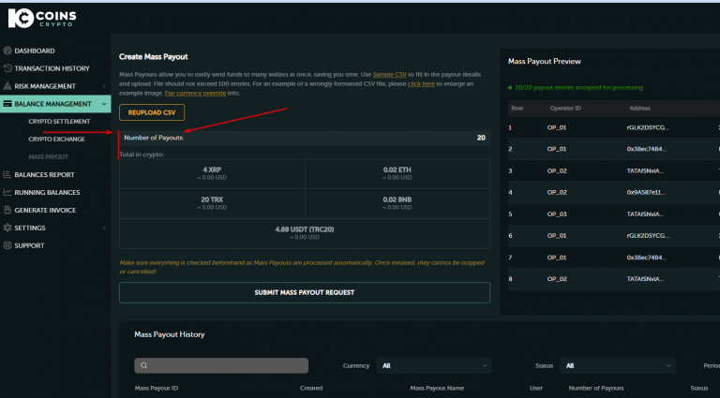Click the Generate Invoice document icon

[7, 210]
